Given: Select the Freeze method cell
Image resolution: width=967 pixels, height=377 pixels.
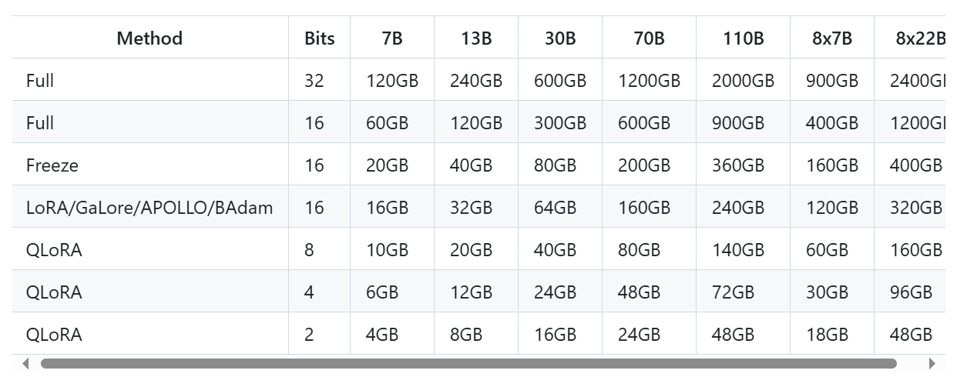Looking at the screenshot, I should 52,165.
